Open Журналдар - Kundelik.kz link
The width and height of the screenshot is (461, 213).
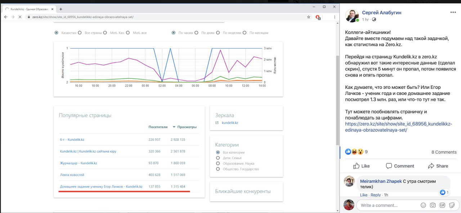click(x=79, y=163)
